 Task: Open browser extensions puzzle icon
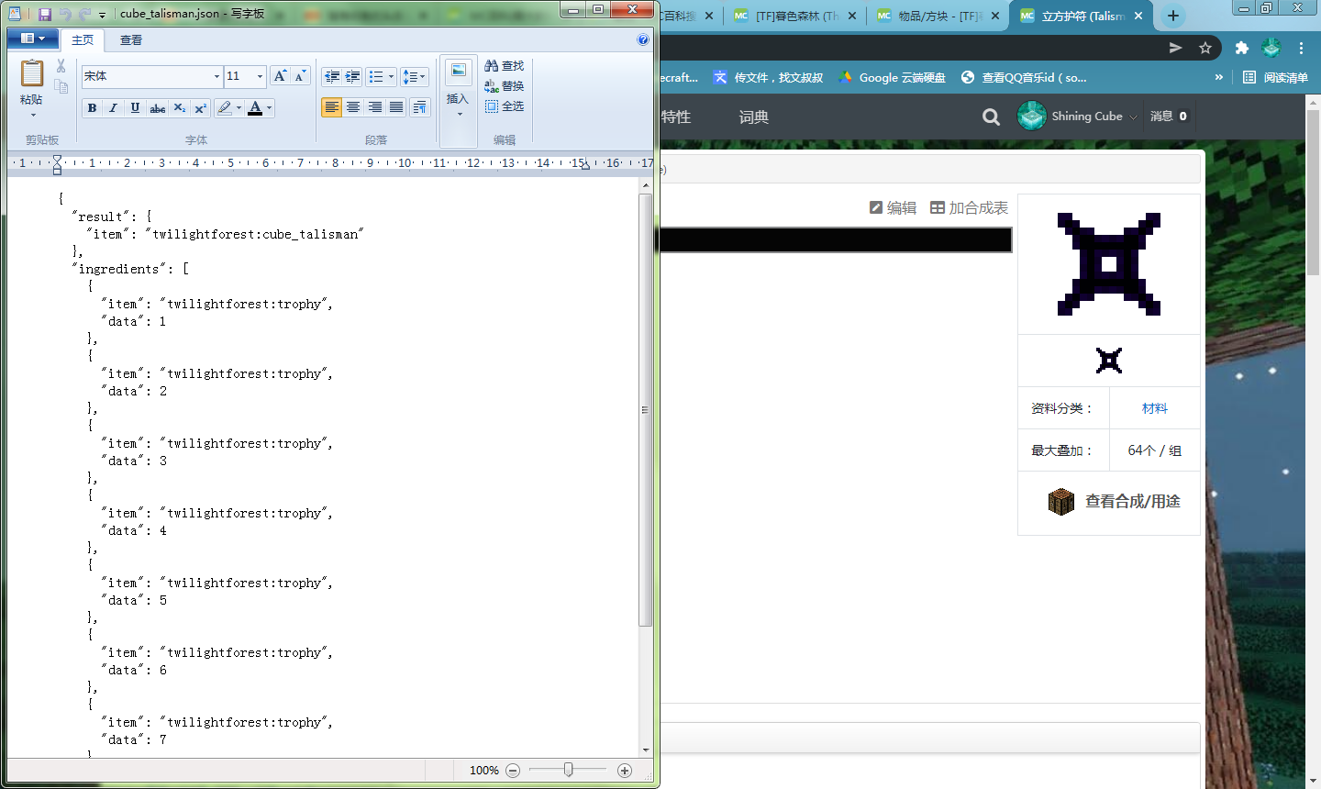[x=1241, y=48]
